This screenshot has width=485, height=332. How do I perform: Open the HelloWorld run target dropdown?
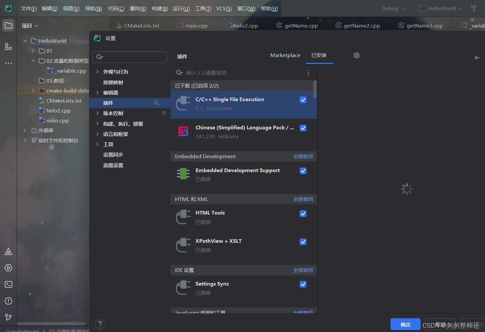pos(440,8)
